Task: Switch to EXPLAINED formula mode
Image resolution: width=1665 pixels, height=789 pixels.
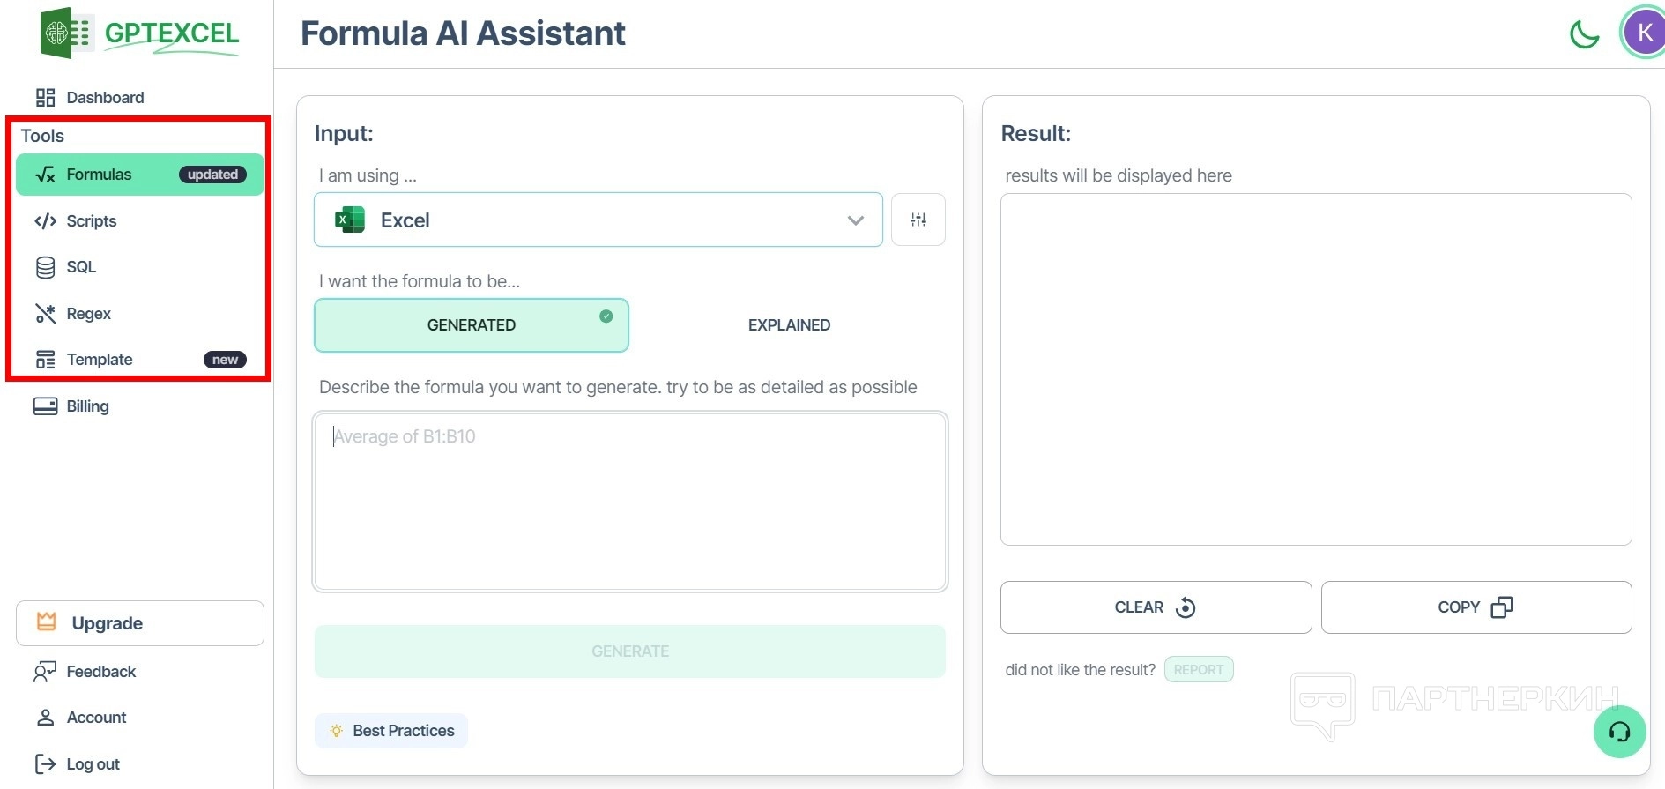Action: coord(789,325)
